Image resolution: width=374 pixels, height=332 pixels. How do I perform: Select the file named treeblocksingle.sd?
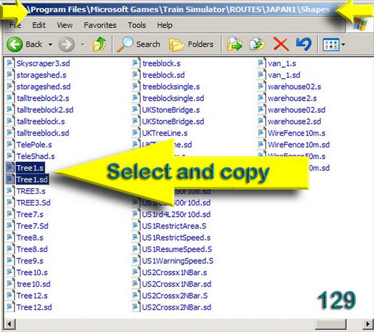pos(173,98)
